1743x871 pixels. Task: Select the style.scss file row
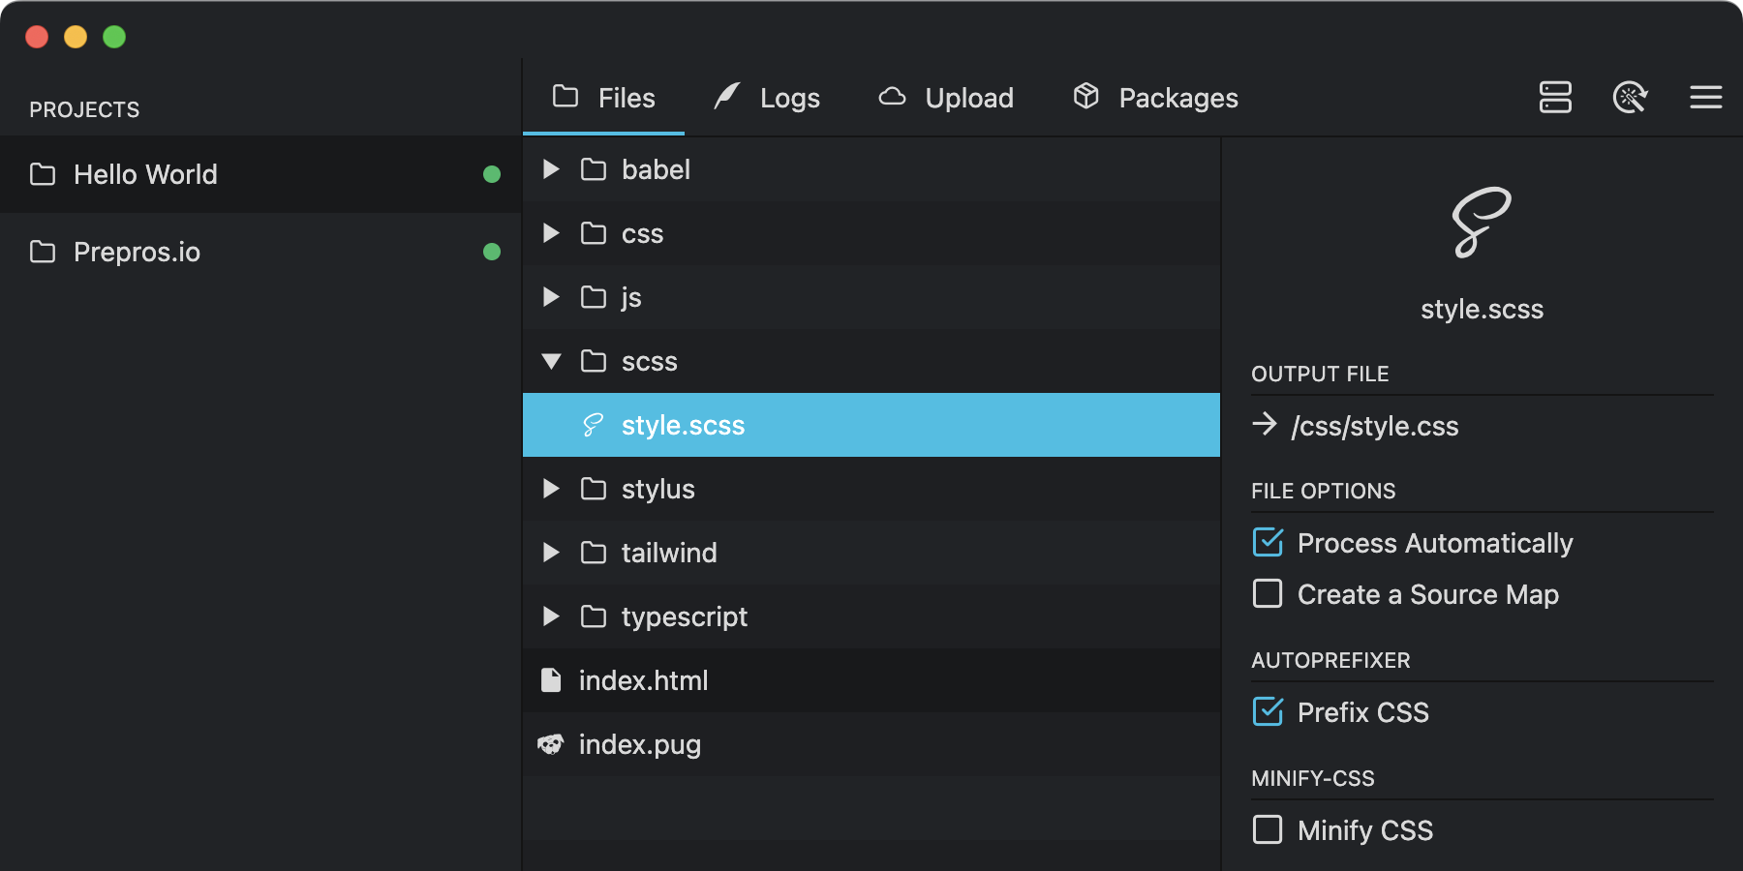point(871,425)
